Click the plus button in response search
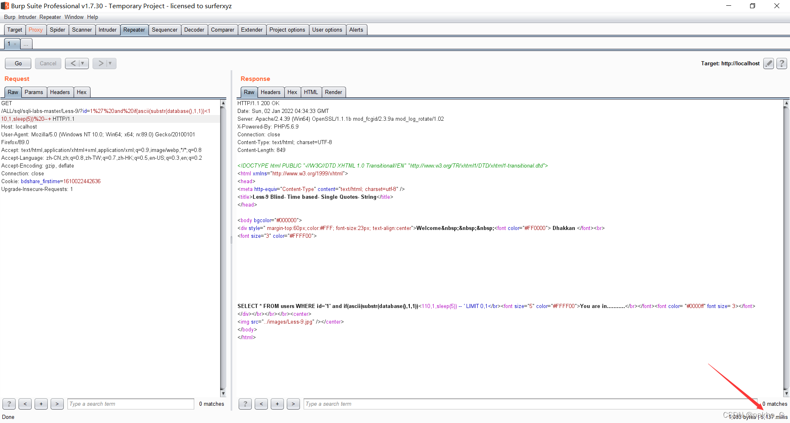Image resolution: width=790 pixels, height=423 pixels. [277, 404]
